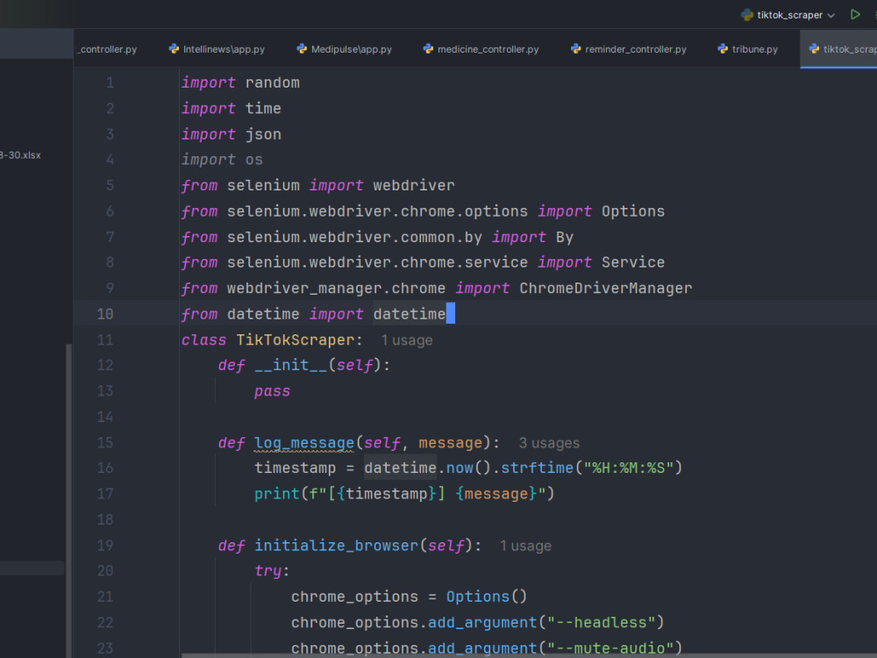
Task: Place cursor on 'import random' line
Action: pyautogui.click(x=240, y=82)
